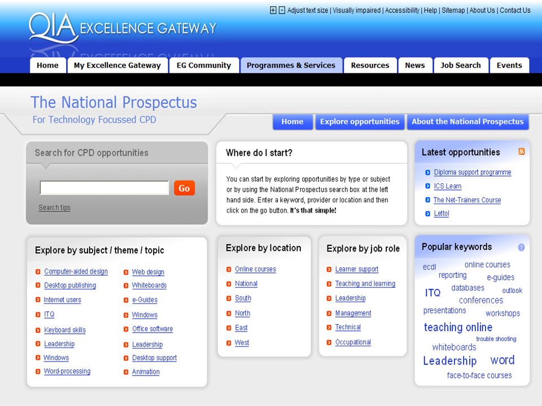The image size is (542, 406).
Task: Open the Visually impaired link
Action: pos(356,10)
